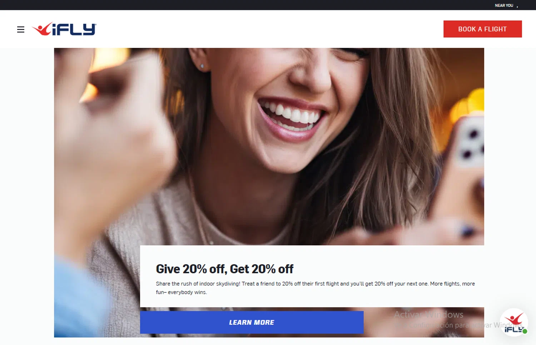Click the blue iFLY wordmark text in the header
Screen dimensions: 536x345
tap(74, 30)
